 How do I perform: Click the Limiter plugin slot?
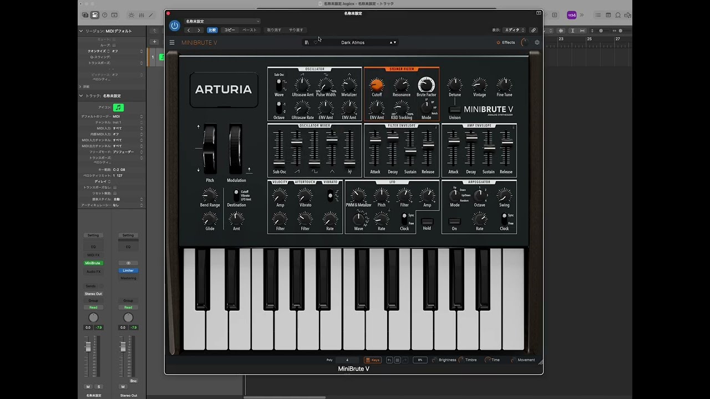pyautogui.click(x=128, y=270)
